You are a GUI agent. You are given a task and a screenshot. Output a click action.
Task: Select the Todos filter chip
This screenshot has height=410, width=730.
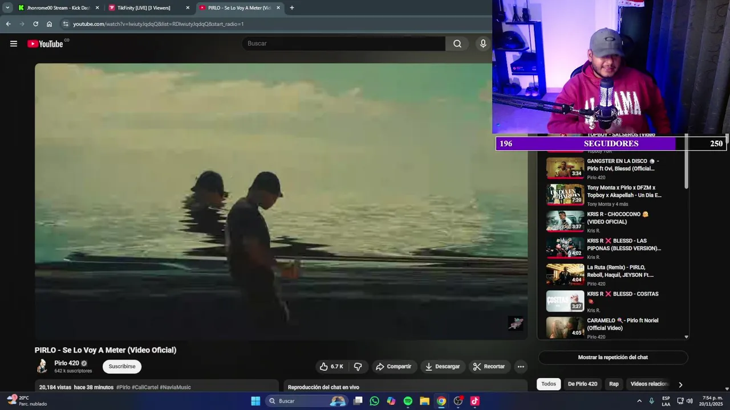click(549, 384)
